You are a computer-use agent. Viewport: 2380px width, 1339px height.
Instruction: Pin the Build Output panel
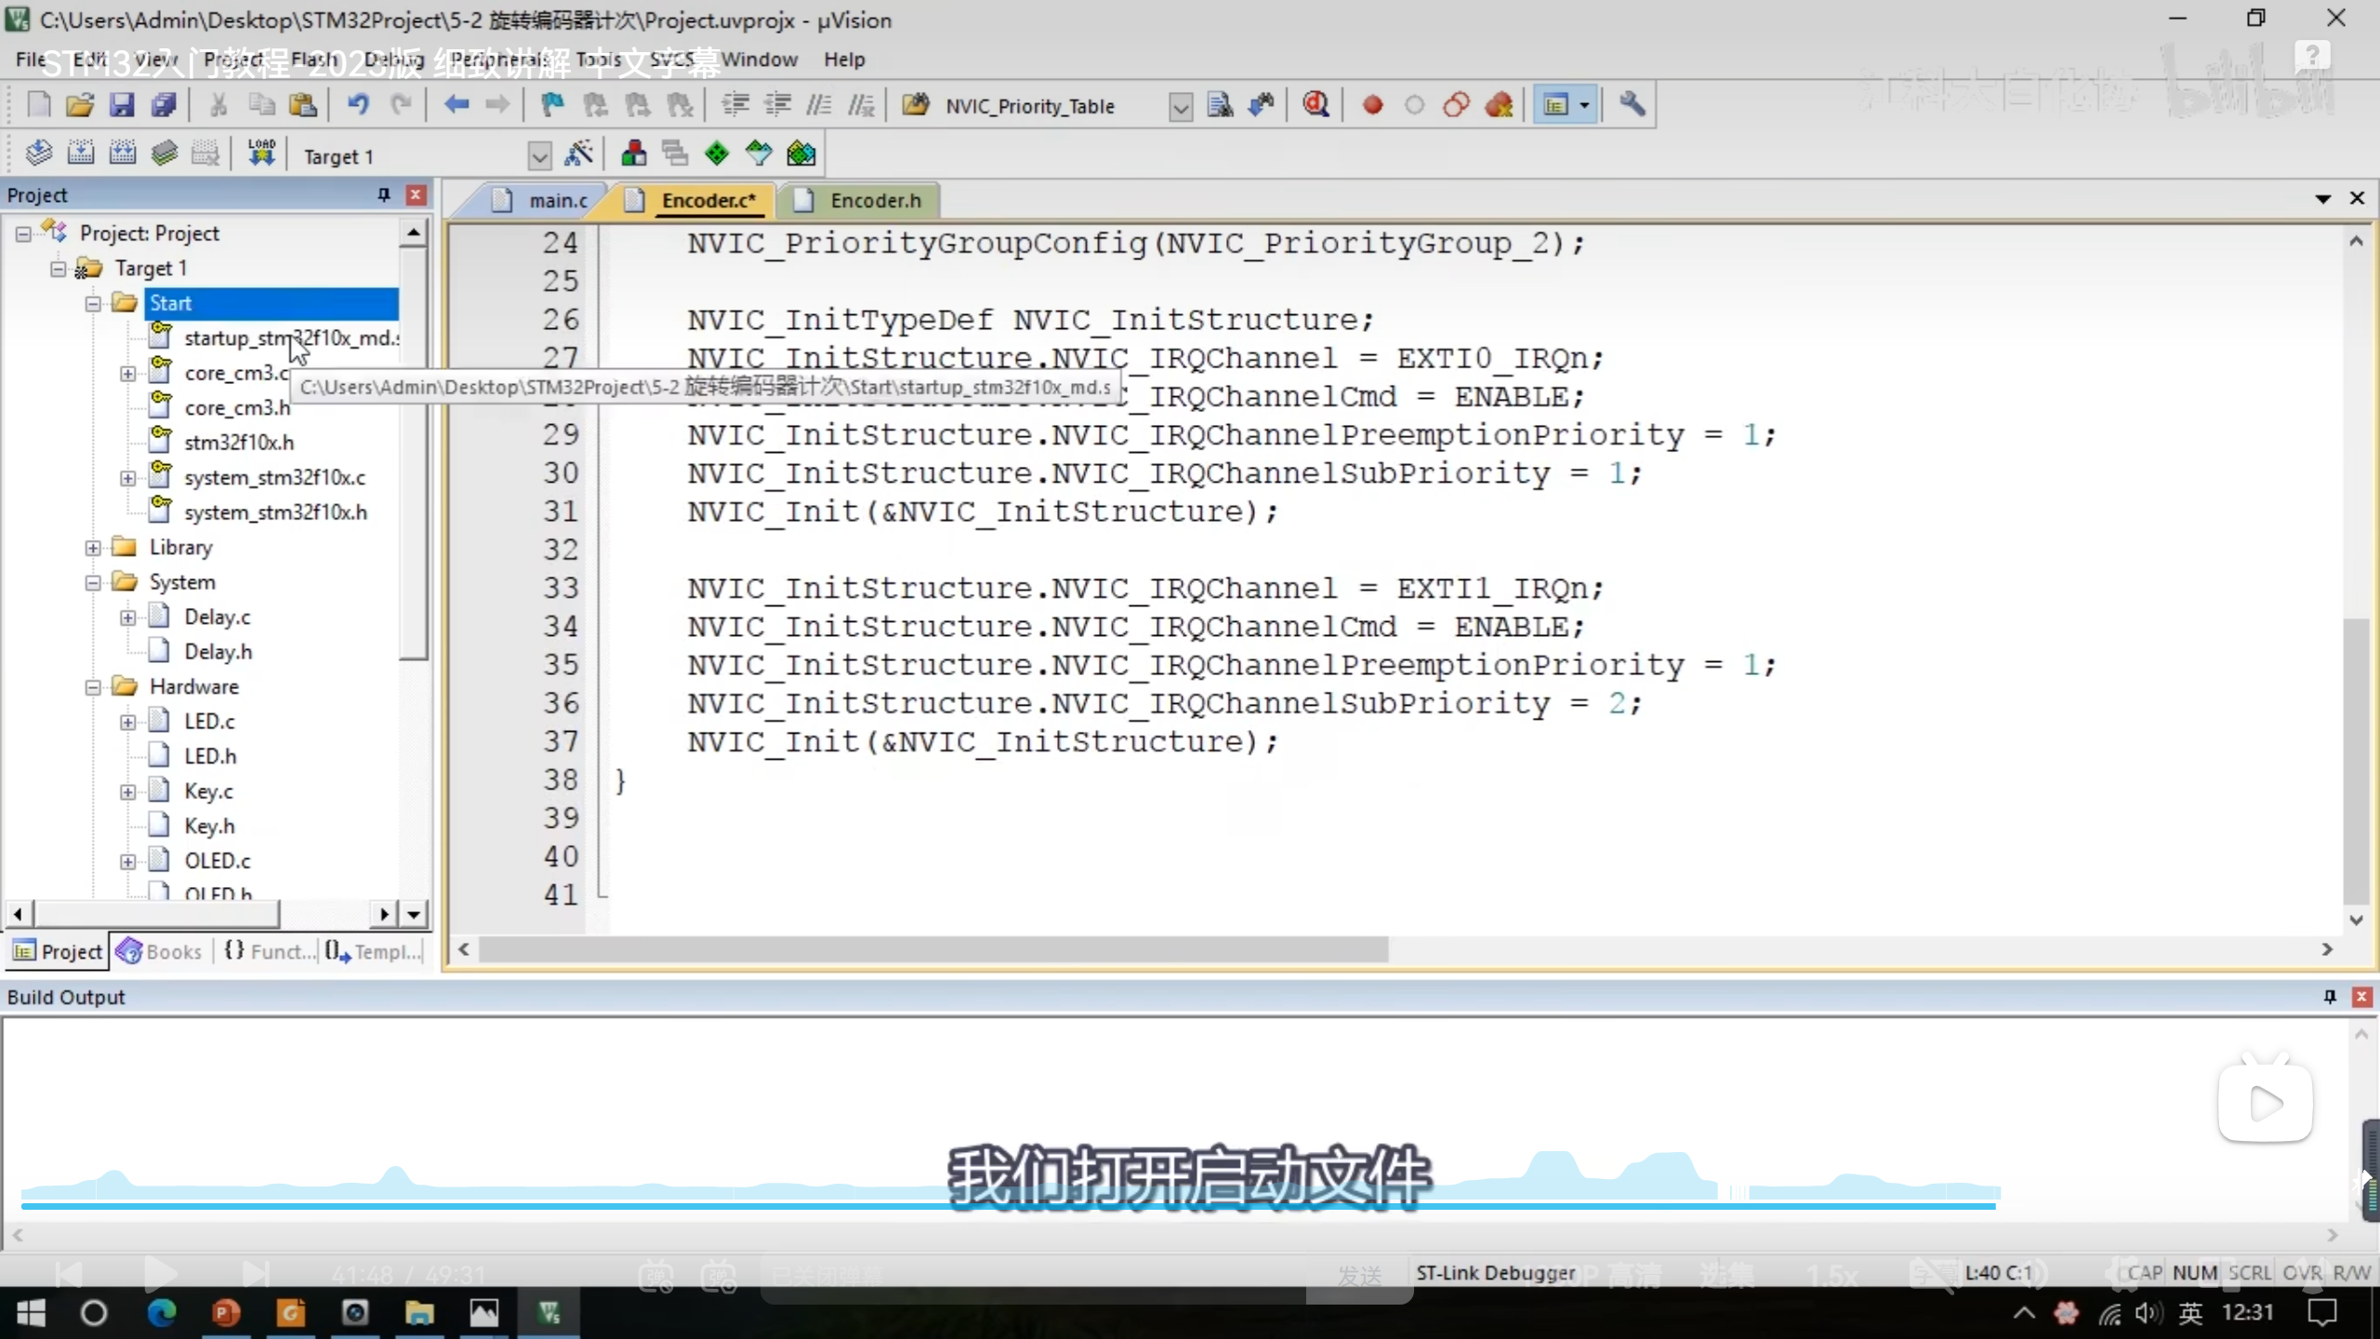point(2330,997)
